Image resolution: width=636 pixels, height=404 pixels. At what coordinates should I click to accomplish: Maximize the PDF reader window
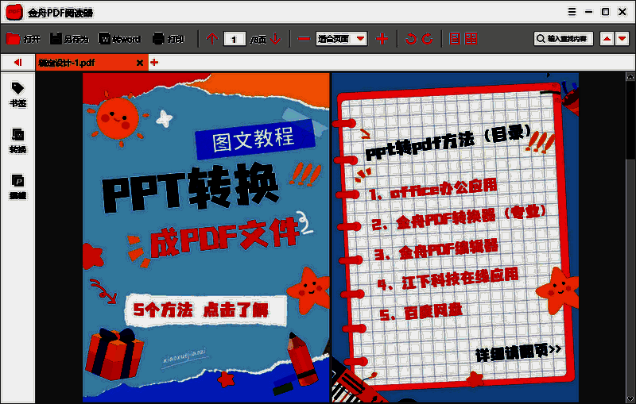pyautogui.click(x=605, y=12)
